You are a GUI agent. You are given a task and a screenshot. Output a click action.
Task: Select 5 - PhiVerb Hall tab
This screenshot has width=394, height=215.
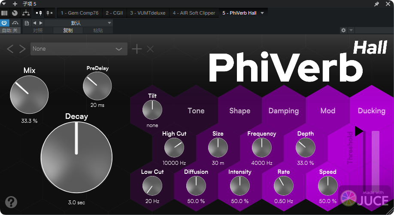(x=239, y=13)
